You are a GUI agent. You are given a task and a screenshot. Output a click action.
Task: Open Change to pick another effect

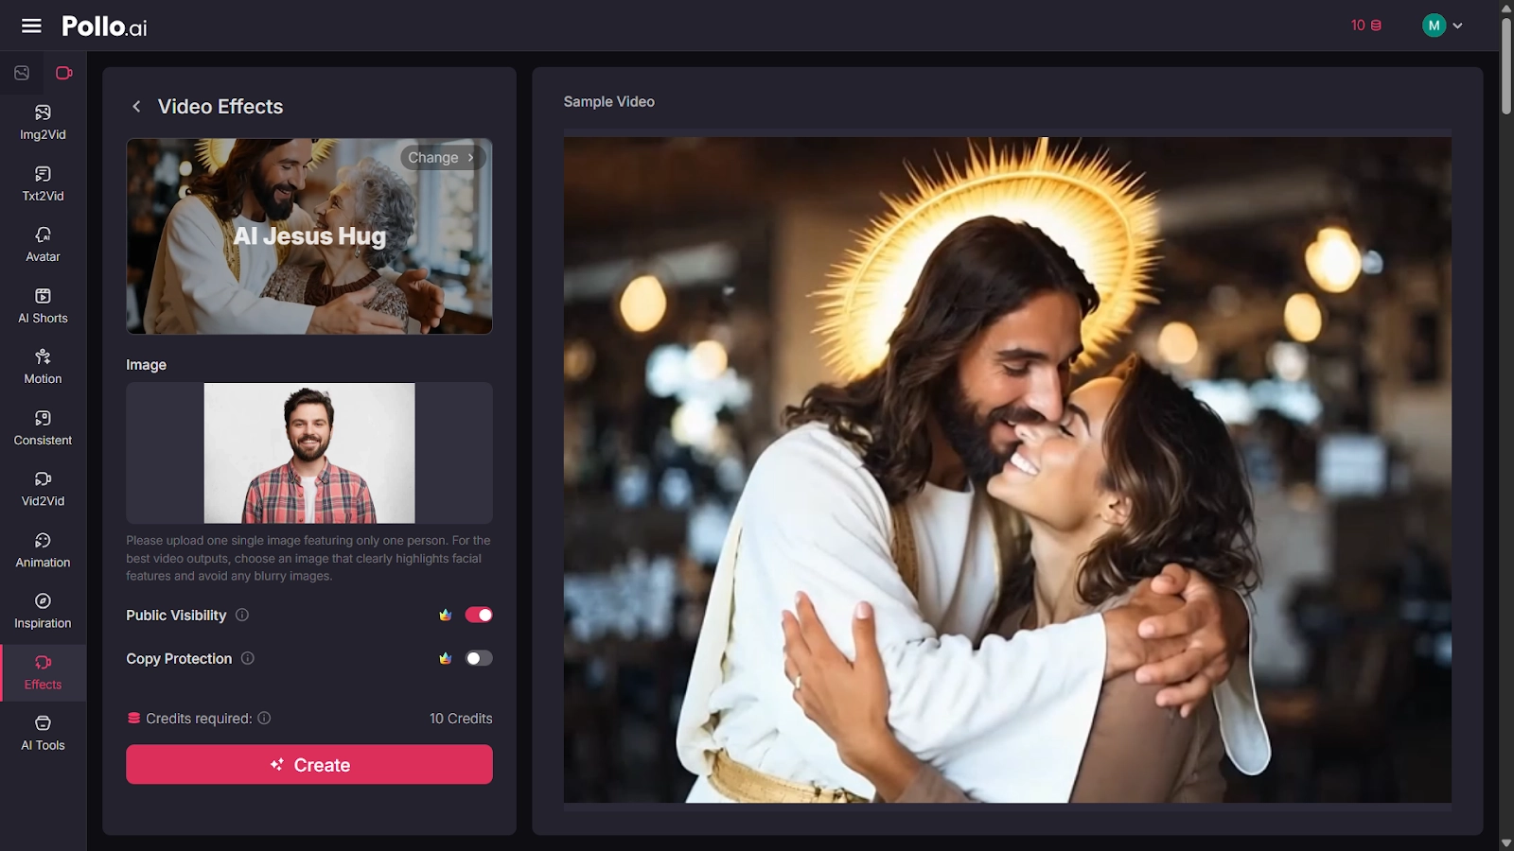pyautogui.click(x=441, y=157)
